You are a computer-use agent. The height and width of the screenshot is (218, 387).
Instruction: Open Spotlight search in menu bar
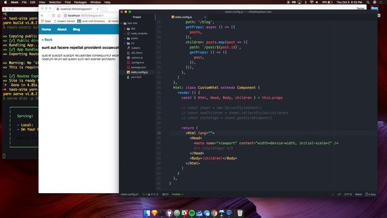click(368, 2)
